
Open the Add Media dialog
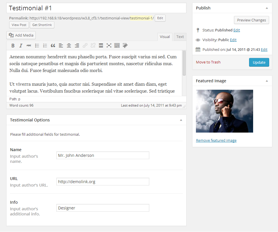tap(21, 35)
